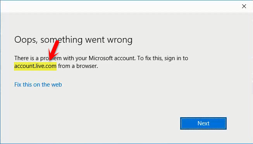Screen dimensions: 253x144
Task: Click the word 'something' in the heading
Action: [62, 40]
